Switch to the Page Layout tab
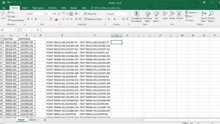Screen dimensions: 220x124 [38, 8]
